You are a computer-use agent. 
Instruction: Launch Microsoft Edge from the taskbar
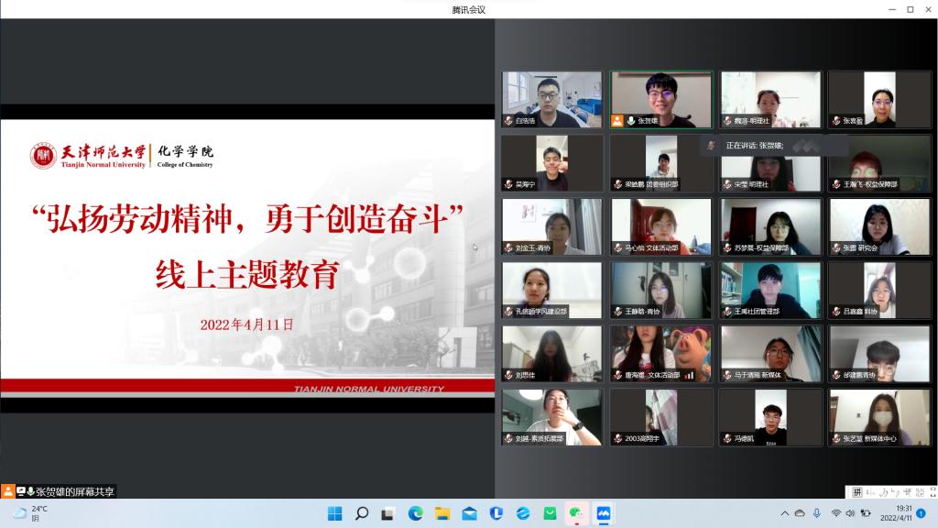pyautogui.click(x=415, y=513)
